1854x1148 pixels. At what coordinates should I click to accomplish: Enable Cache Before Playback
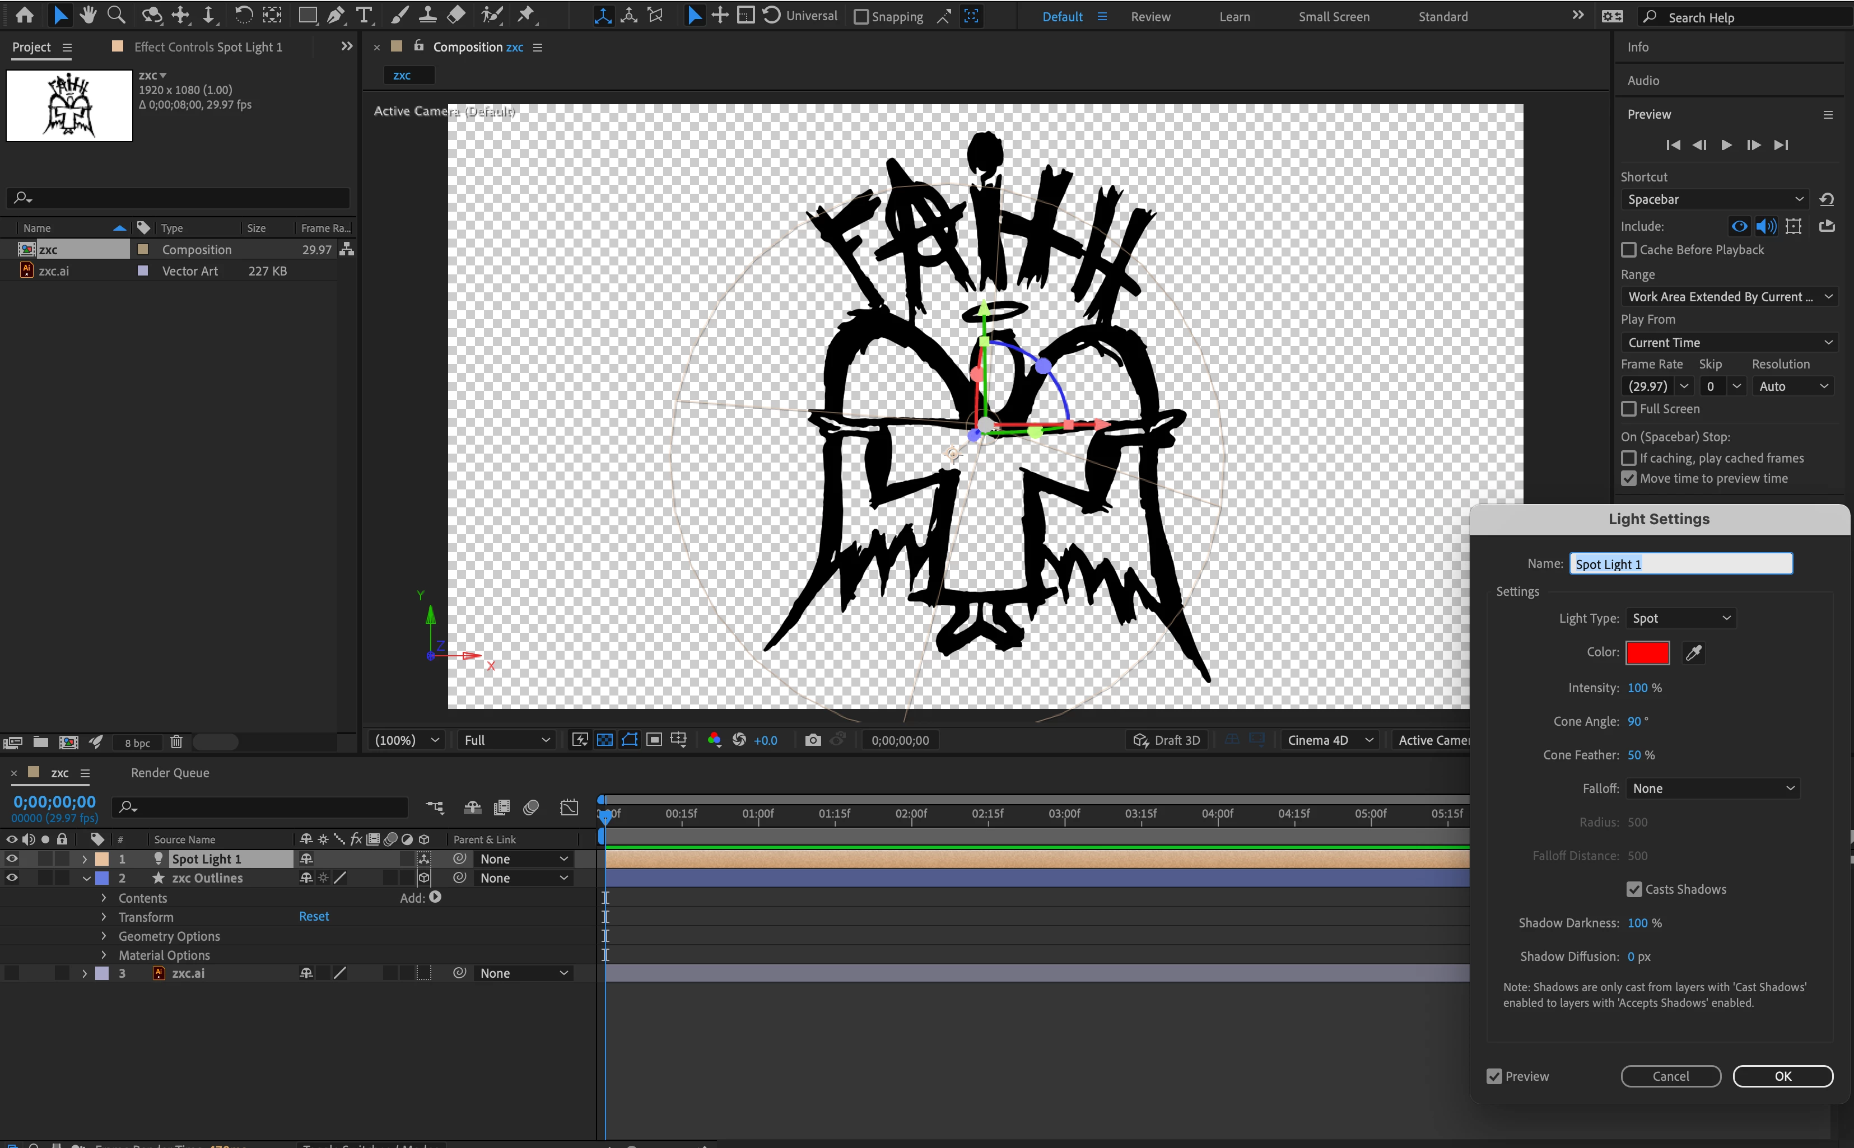(x=1628, y=250)
